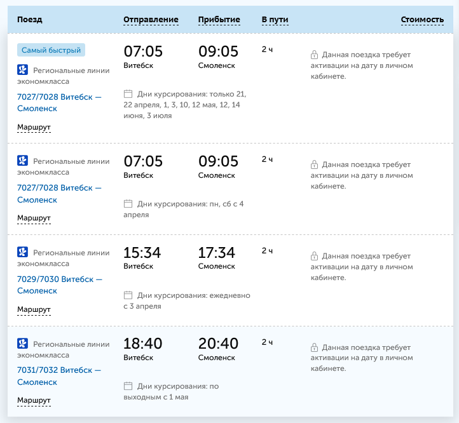Sort by the 'В пути' column header
The height and width of the screenshot is (423, 459).
(x=275, y=20)
